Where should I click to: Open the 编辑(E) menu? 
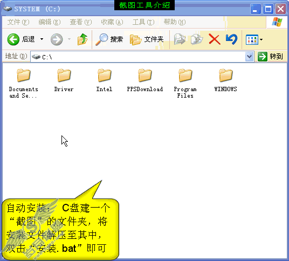(x=50, y=22)
